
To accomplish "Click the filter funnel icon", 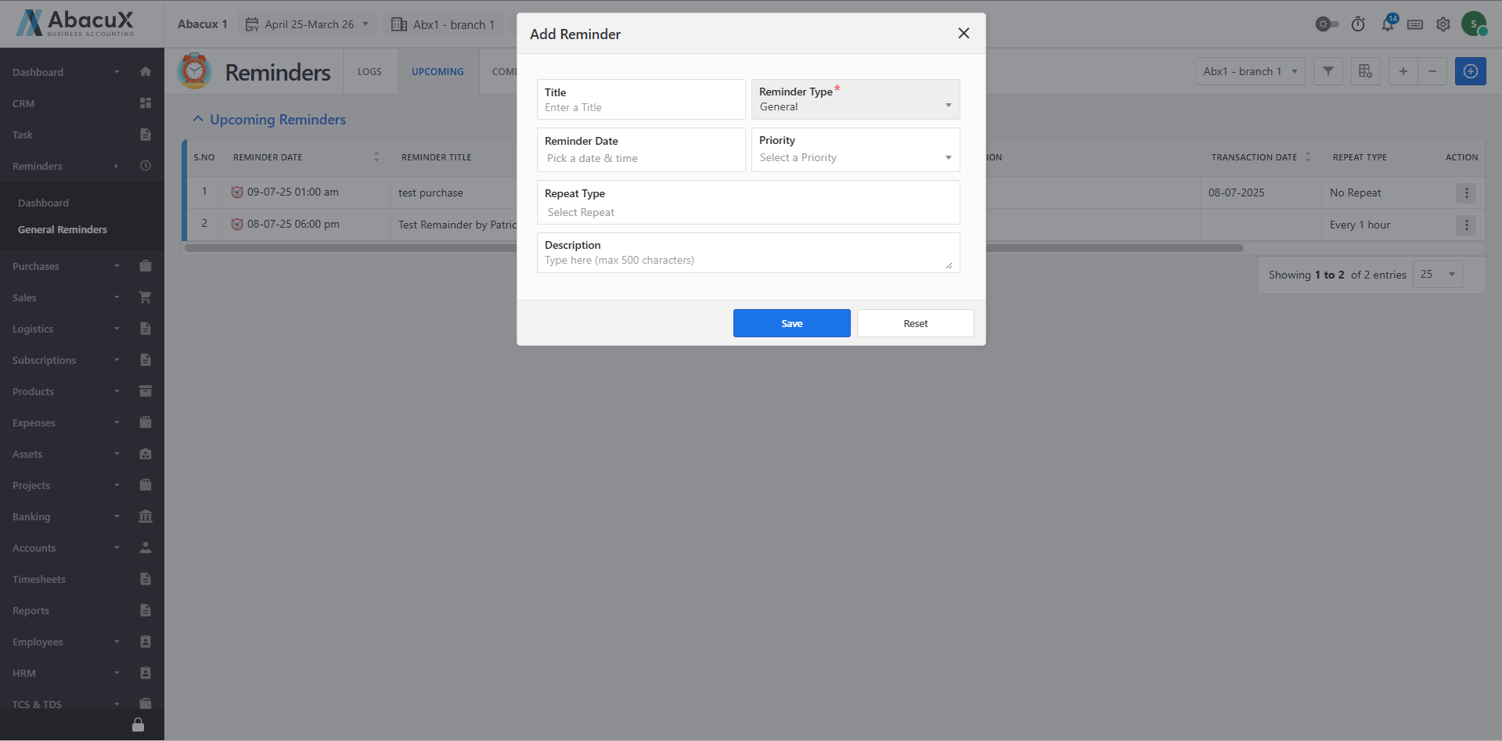I will pos(1328,71).
